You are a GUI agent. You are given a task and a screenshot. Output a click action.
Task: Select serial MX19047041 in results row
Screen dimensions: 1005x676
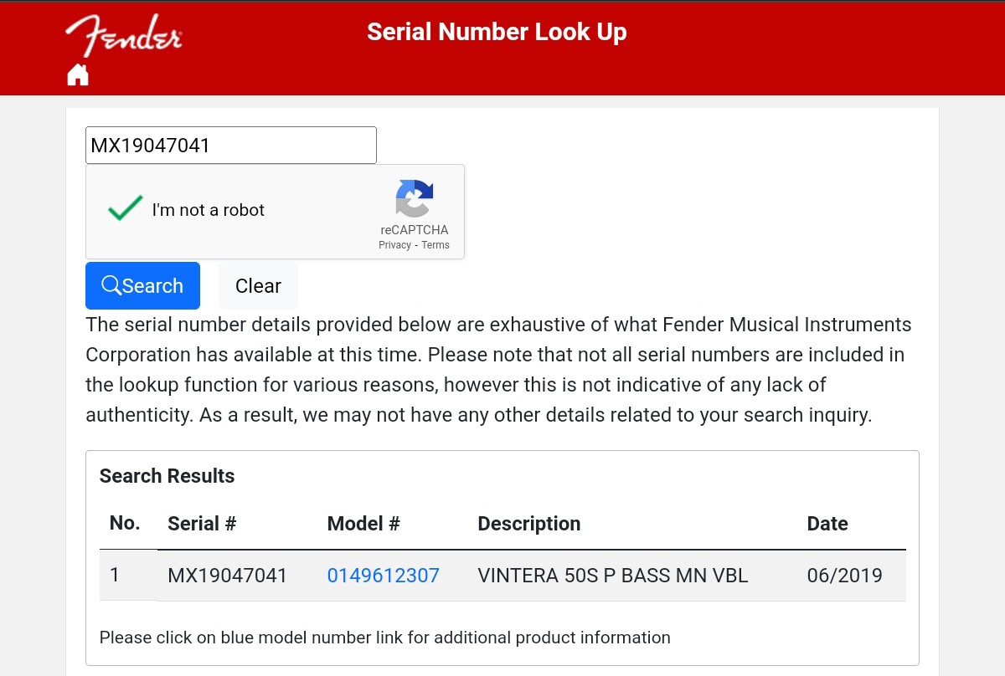point(227,576)
